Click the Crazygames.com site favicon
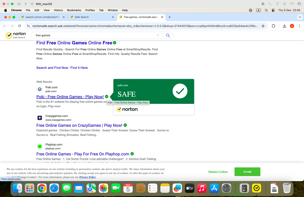Screen dimensions: 304x197 (40, 118)
